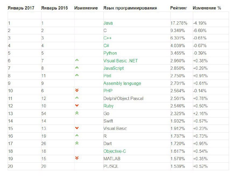This screenshot has width=237, height=178.
Task: Click the red down arrow in the Visual Basic row
Action: [77, 128]
